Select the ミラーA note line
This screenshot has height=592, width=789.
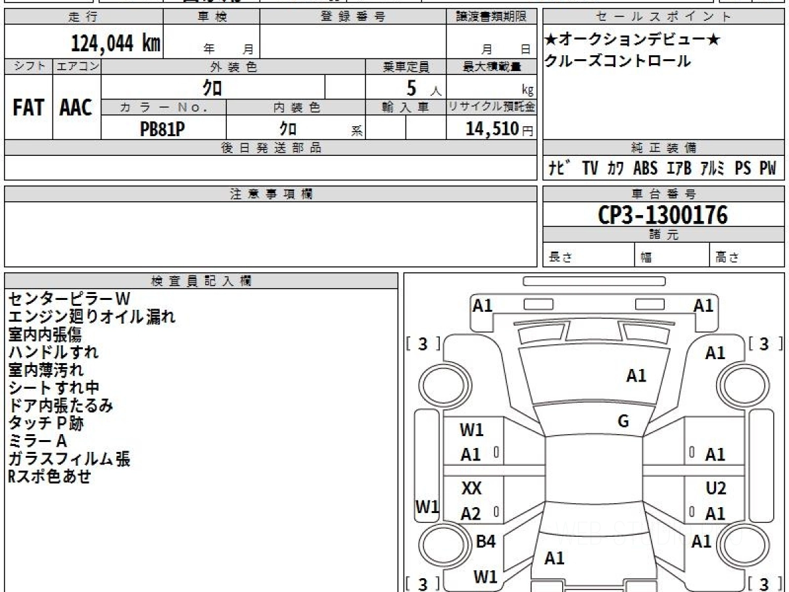[37, 441]
